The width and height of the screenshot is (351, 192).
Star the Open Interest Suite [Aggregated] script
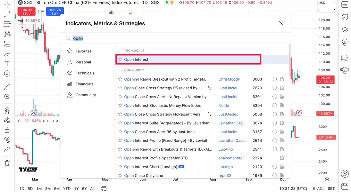pos(120,123)
